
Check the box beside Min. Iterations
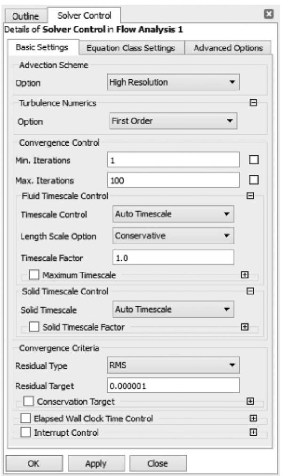coord(254,160)
